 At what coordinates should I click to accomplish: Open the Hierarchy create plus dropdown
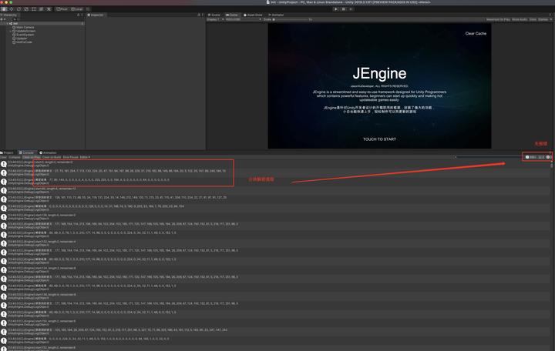pos(3,19)
